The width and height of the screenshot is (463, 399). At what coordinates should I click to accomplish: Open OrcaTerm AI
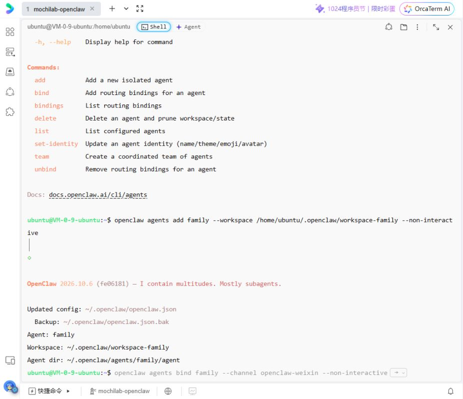(x=427, y=9)
